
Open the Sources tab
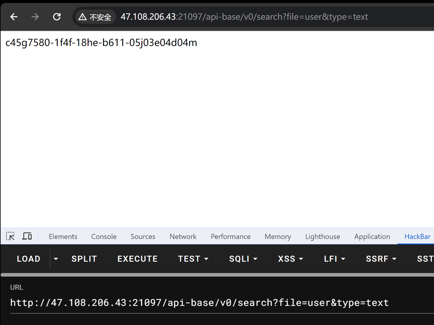[143, 237]
